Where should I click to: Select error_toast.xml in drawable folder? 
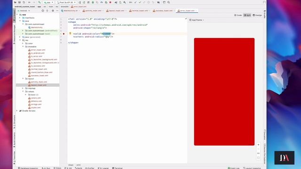point(37,50)
